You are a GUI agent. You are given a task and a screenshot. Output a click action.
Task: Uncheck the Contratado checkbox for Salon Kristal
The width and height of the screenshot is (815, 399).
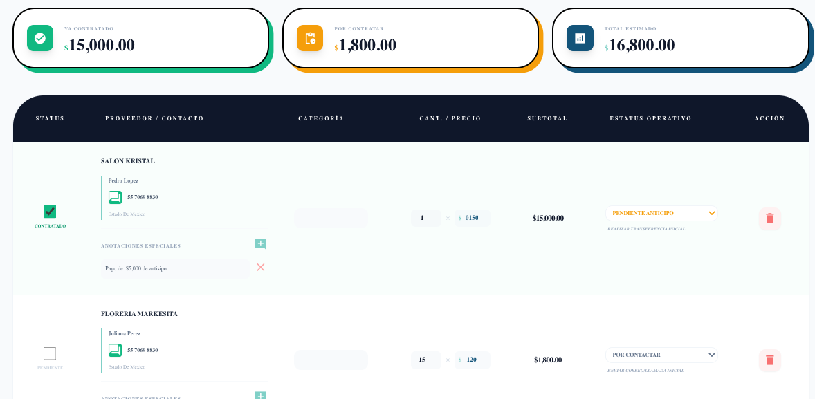coord(49,212)
